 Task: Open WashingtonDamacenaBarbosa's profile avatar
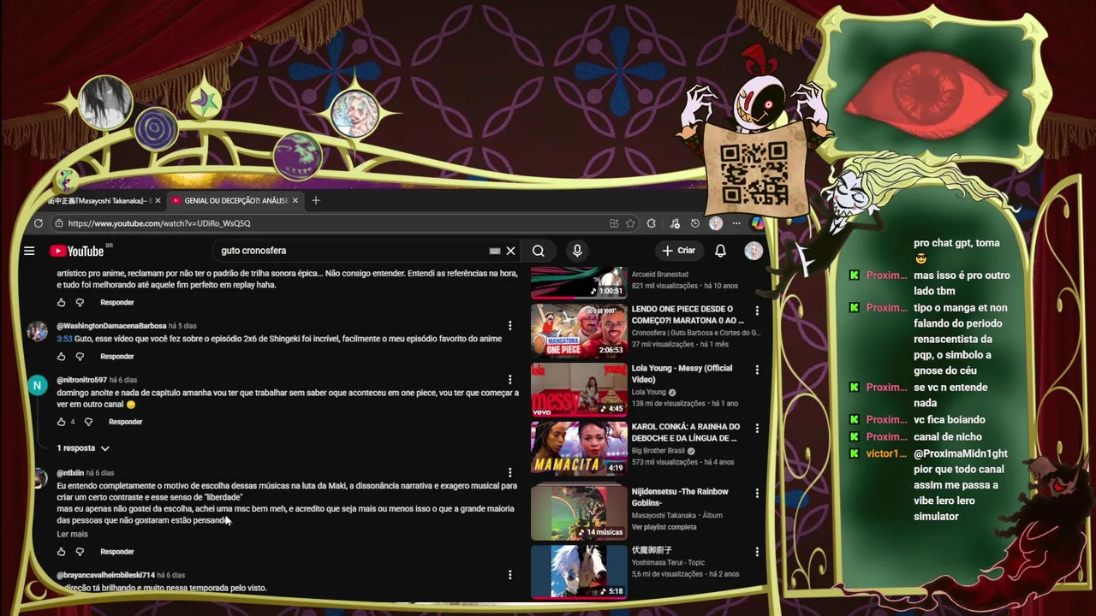pos(37,331)
